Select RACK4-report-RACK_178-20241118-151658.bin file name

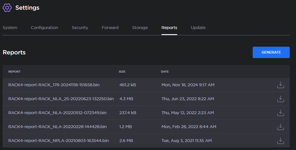[x=54, y=85]
